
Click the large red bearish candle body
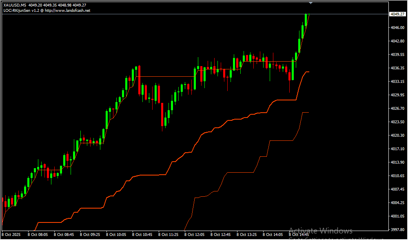[139, 80]
